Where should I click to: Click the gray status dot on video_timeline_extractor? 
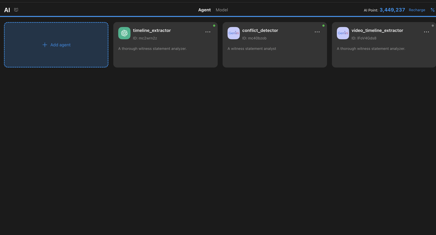[433, 26]
